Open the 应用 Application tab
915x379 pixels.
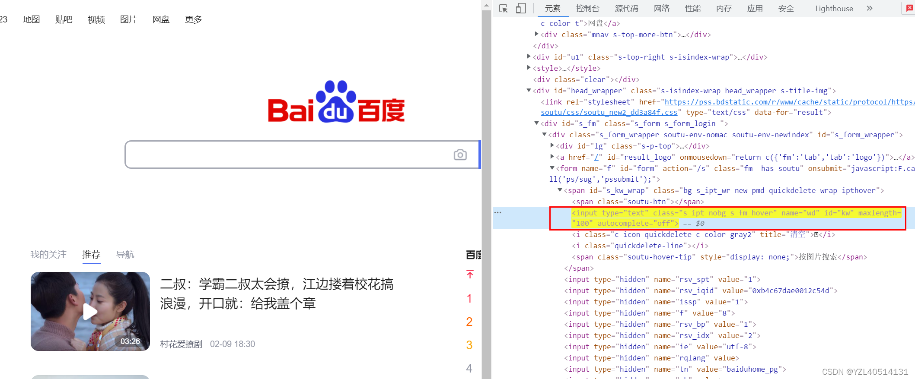pyautogui.click(x=755, y=9)
